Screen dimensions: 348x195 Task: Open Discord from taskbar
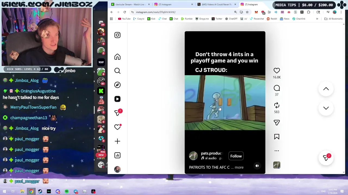coord(58,191)
